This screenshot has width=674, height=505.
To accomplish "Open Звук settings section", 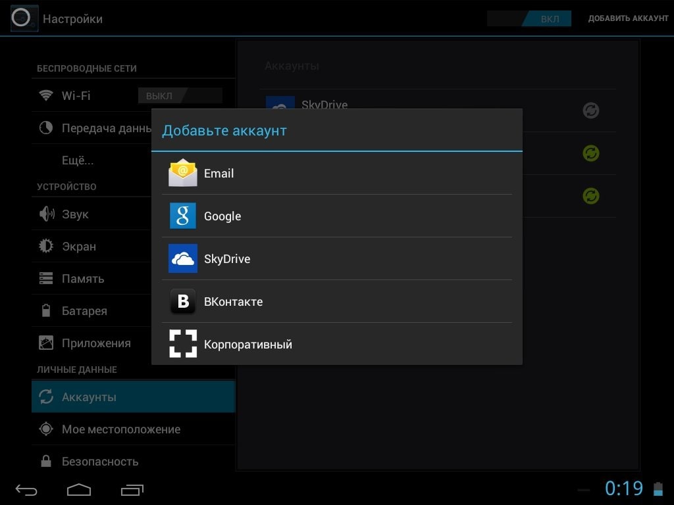I will click(75, 214).
